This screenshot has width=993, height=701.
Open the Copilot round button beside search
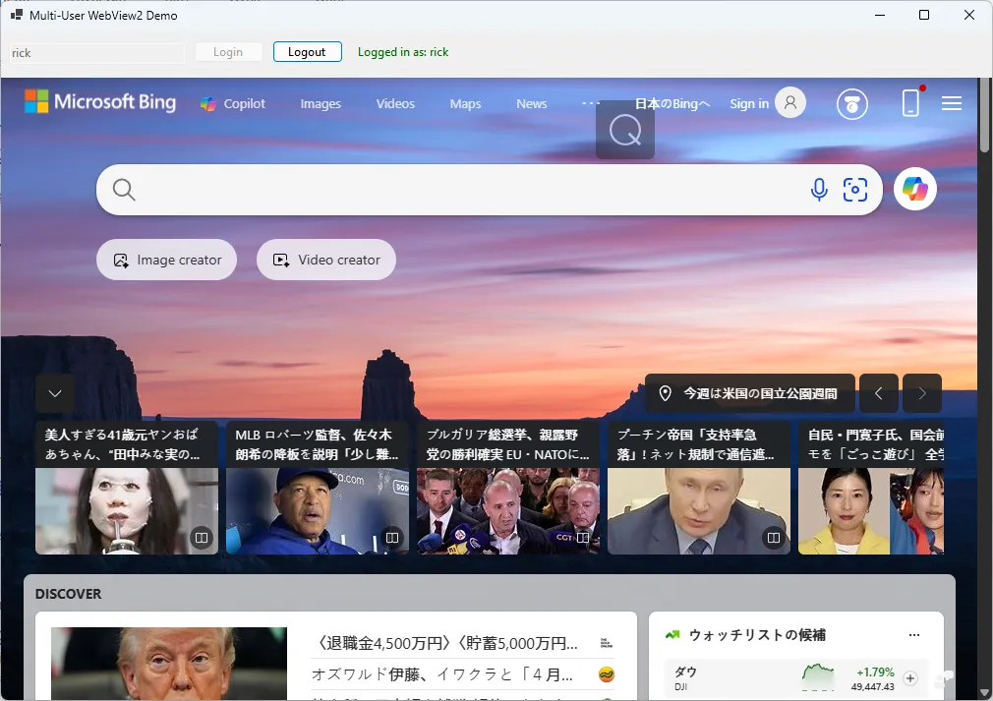coord(914,189)
